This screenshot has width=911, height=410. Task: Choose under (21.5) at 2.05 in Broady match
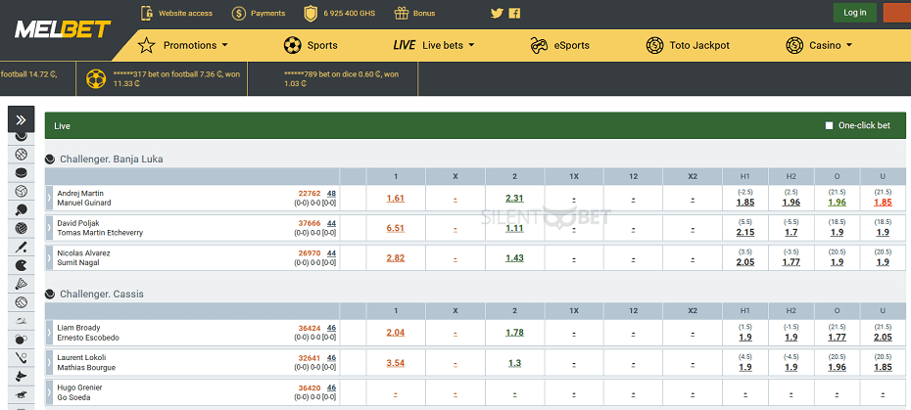[x=883, y=338]
